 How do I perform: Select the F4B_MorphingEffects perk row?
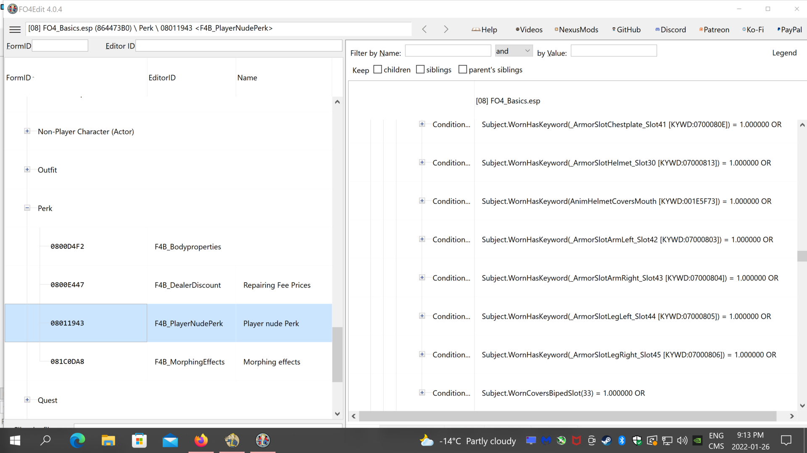click(168, 362)
